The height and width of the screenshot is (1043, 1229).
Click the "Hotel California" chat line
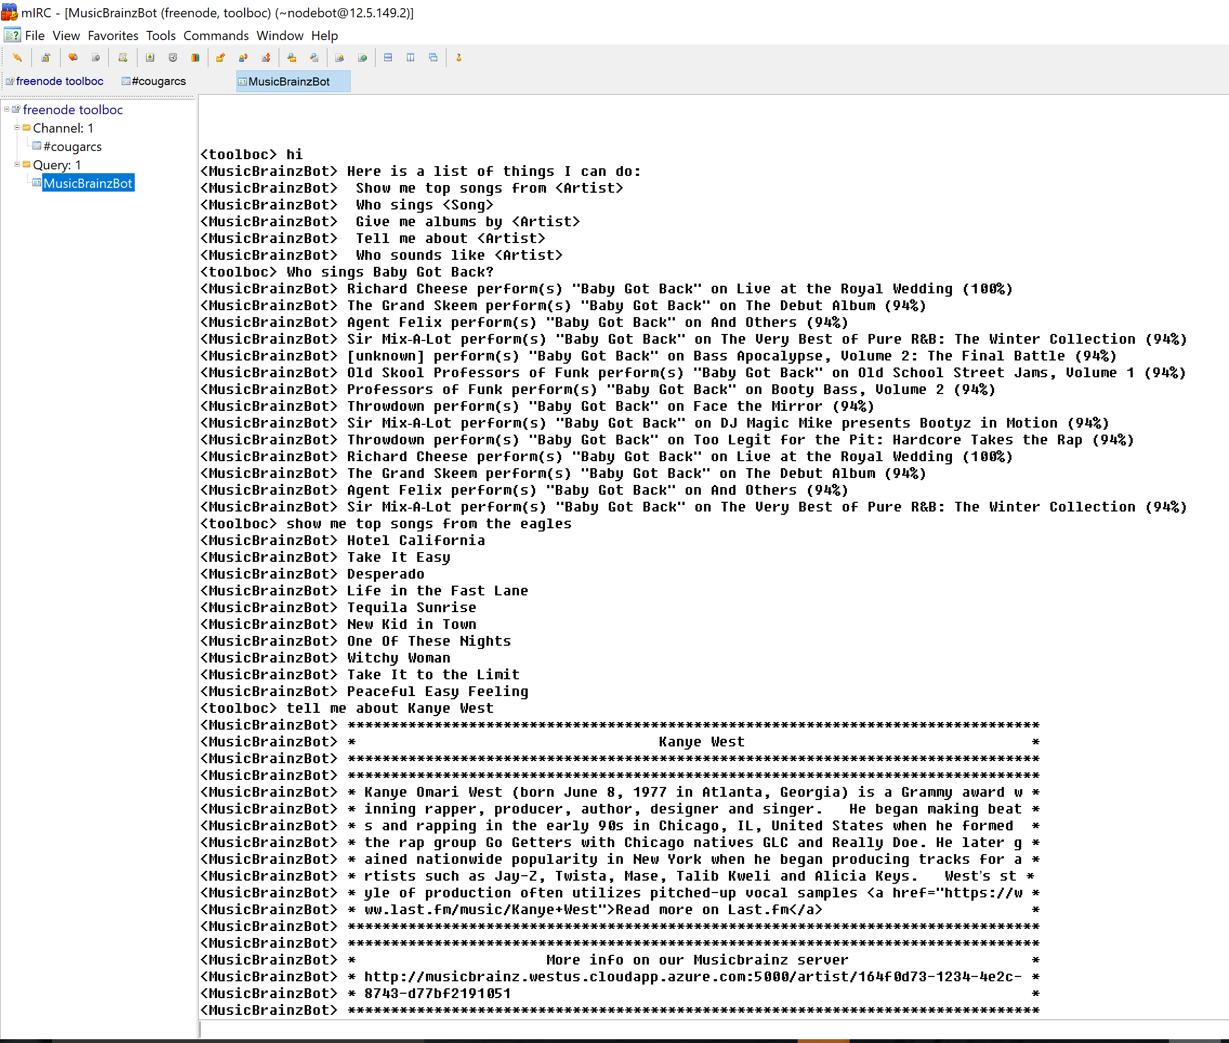click(x=416, y=540)
